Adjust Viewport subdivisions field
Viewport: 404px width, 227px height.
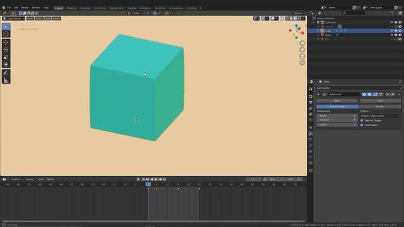pos(336,120)
